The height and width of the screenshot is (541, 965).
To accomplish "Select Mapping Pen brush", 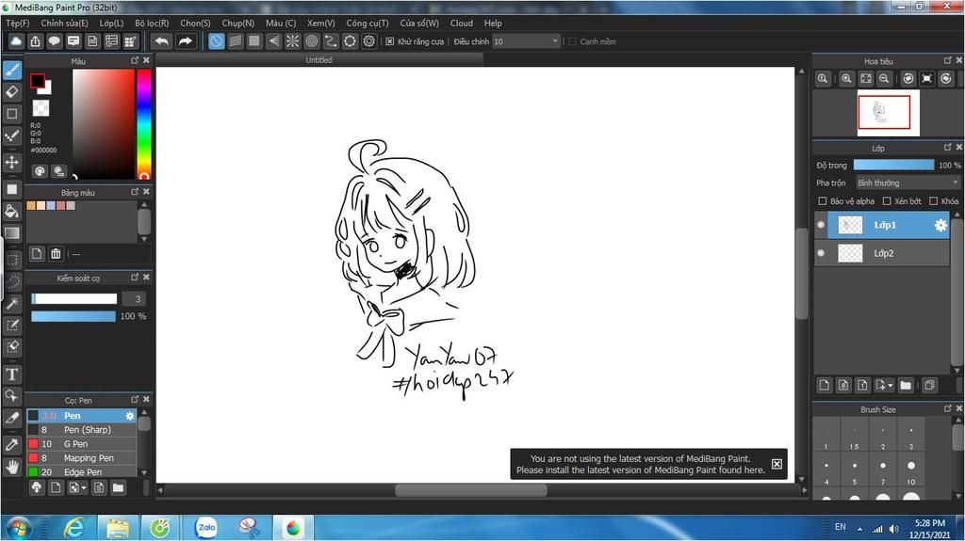I will [81, 458].
